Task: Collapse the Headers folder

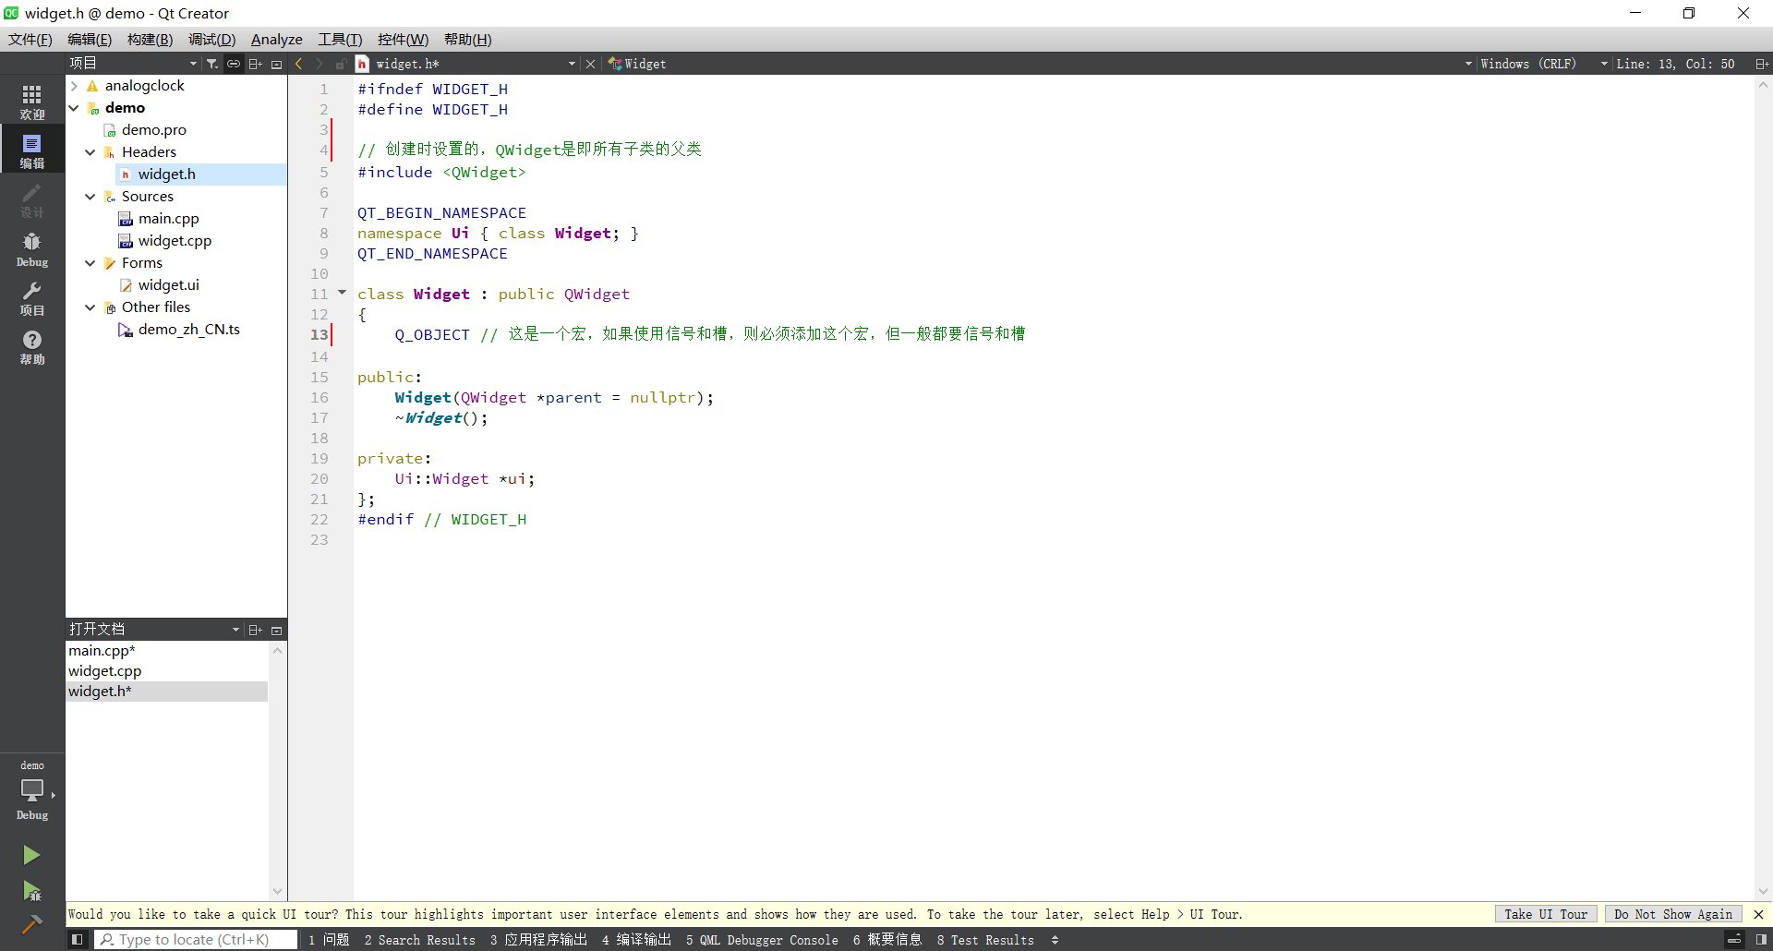Action: (x=90, y=152)
